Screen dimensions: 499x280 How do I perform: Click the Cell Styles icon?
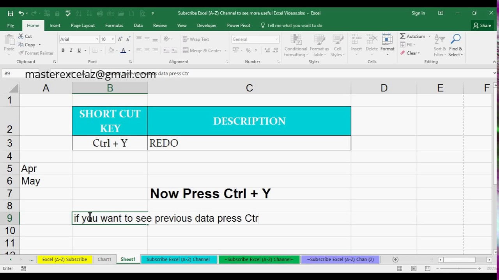pyautogui.click(x=338, y=45)
